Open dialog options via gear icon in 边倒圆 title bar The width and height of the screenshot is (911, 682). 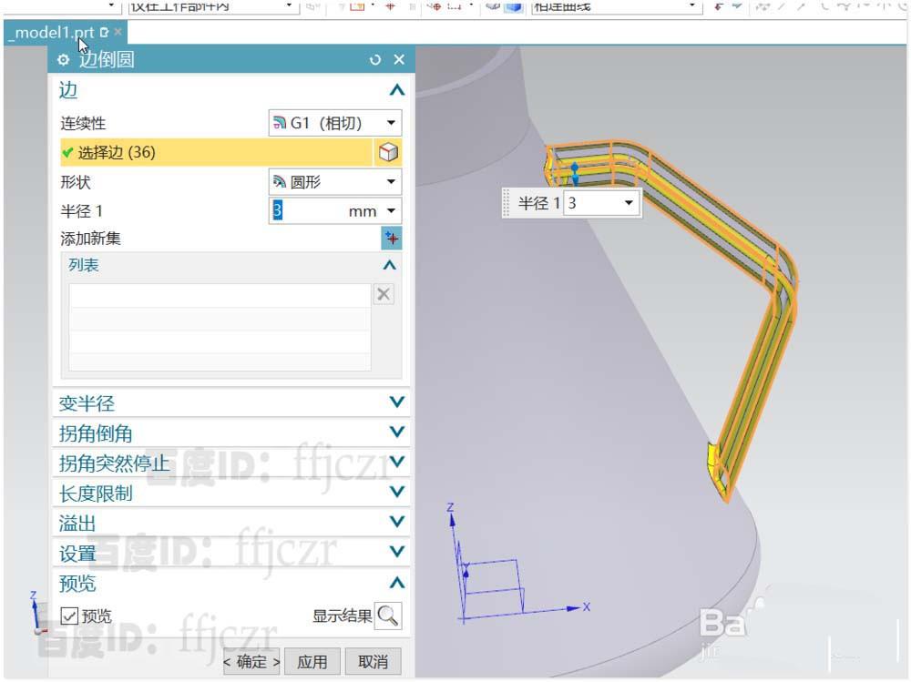pyautogui.click(x=62, y=59)
